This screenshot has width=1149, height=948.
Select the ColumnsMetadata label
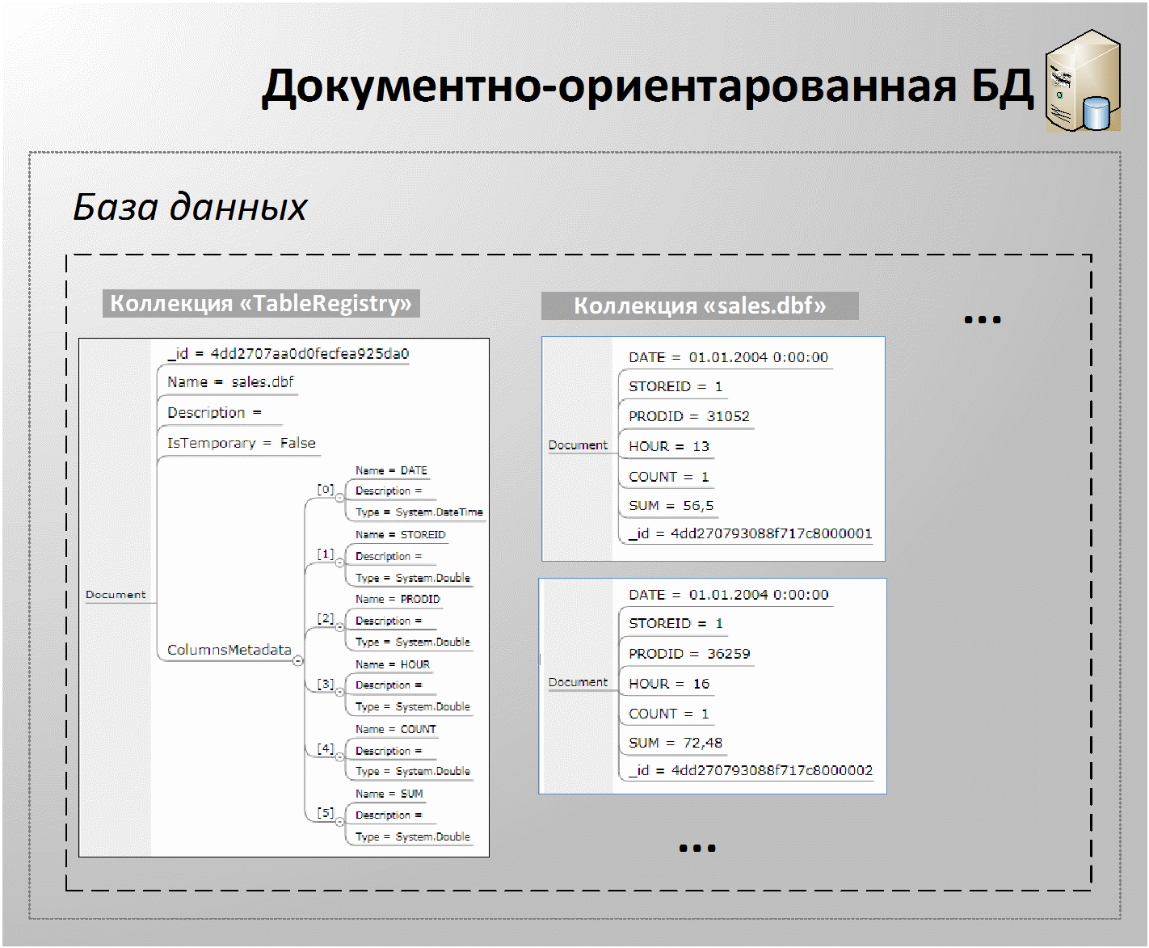point(229,650)
